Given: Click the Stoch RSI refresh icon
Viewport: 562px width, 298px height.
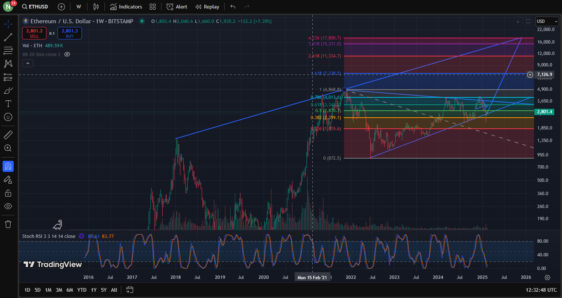Looking at the screenshot, I should tap(81, 236).
